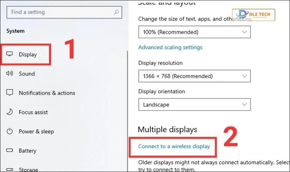Select Power & sleep in sidebar
Viewport: 290px width, 172px height.
click(37, 131)
